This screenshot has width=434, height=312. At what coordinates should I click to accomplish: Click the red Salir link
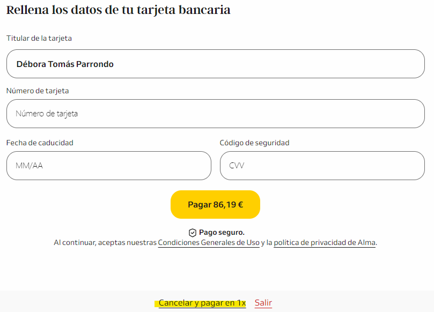click(x=263, y=303)
